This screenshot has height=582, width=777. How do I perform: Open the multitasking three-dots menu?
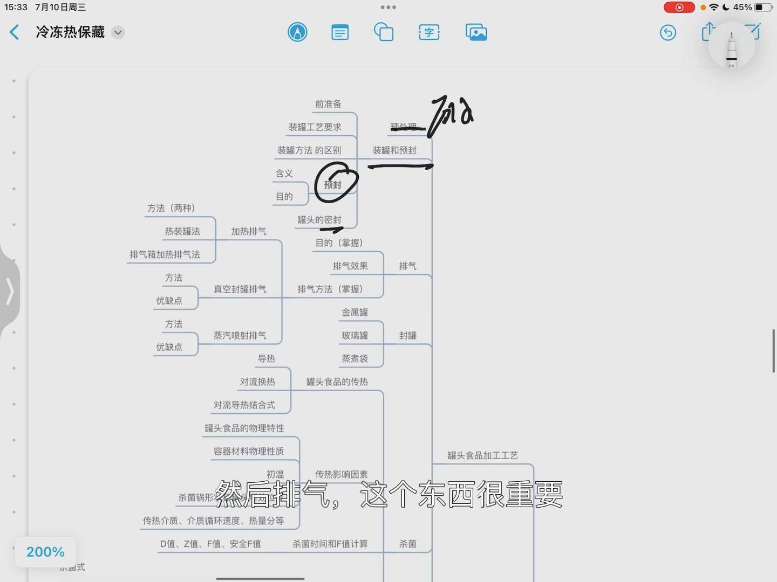pos(388,8)
